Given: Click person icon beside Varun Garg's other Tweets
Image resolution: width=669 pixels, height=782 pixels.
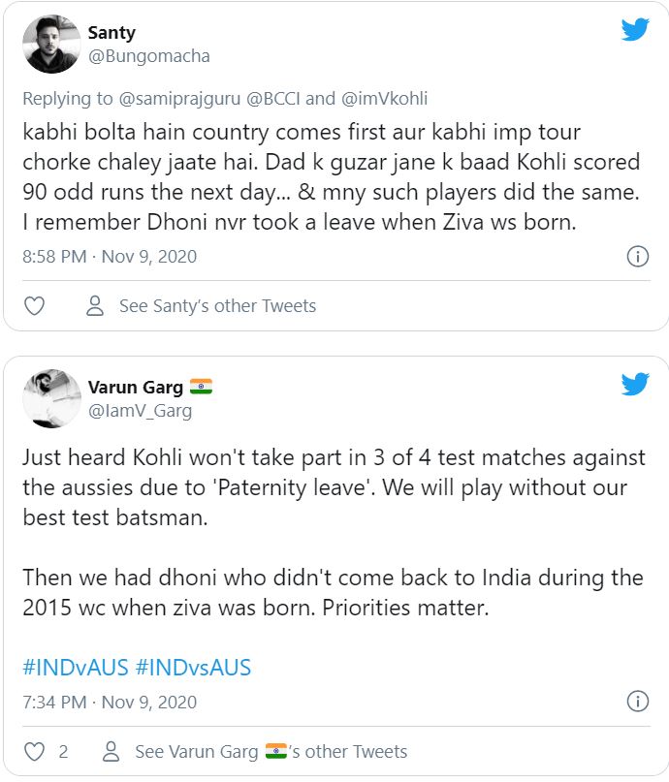Looking at the screenshot, I should [111, 752].
